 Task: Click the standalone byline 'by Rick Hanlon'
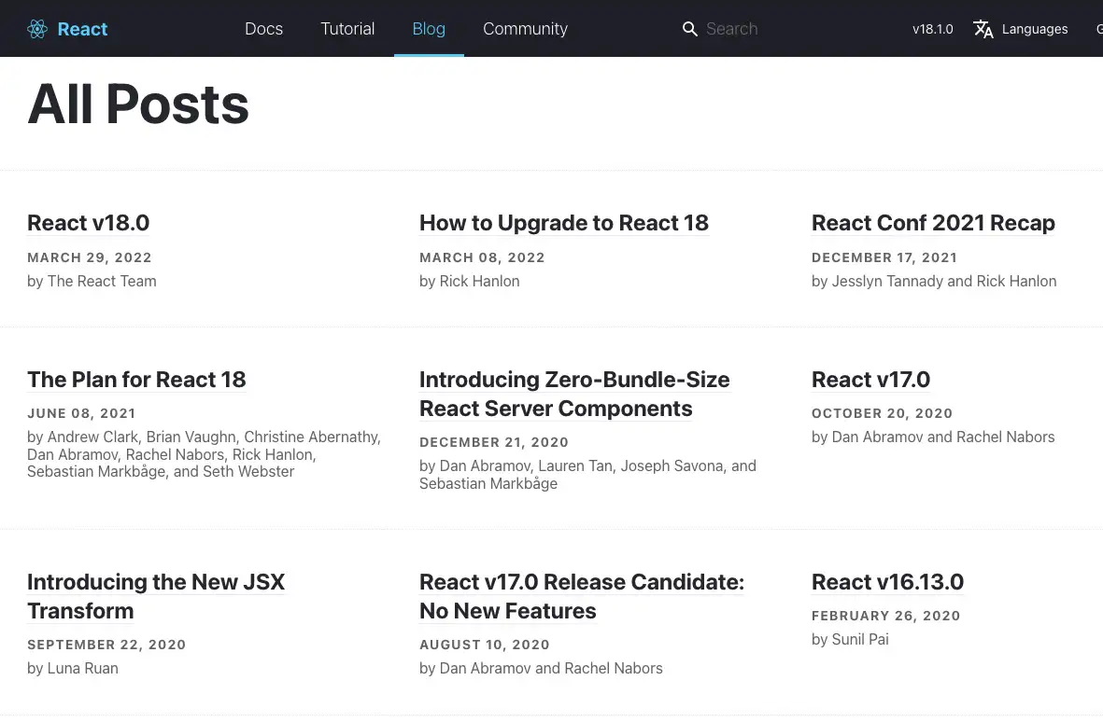pos(469,281)
